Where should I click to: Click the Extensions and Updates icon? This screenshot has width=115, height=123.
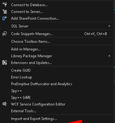point(5,62)
